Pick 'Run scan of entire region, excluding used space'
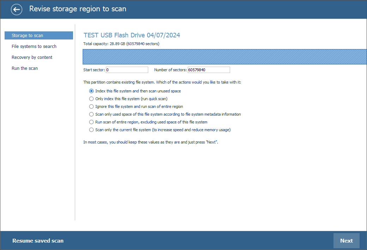Viewport: 367px width, 250px height. click(x=91, y=122)
